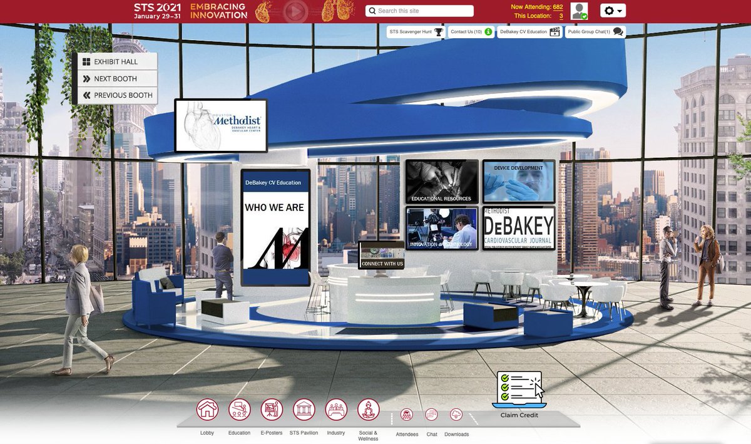Image resolution: width=751 pixels, height=444 pixels.
Task: Open the Lobby navigation icon
Action: [207, 410]
